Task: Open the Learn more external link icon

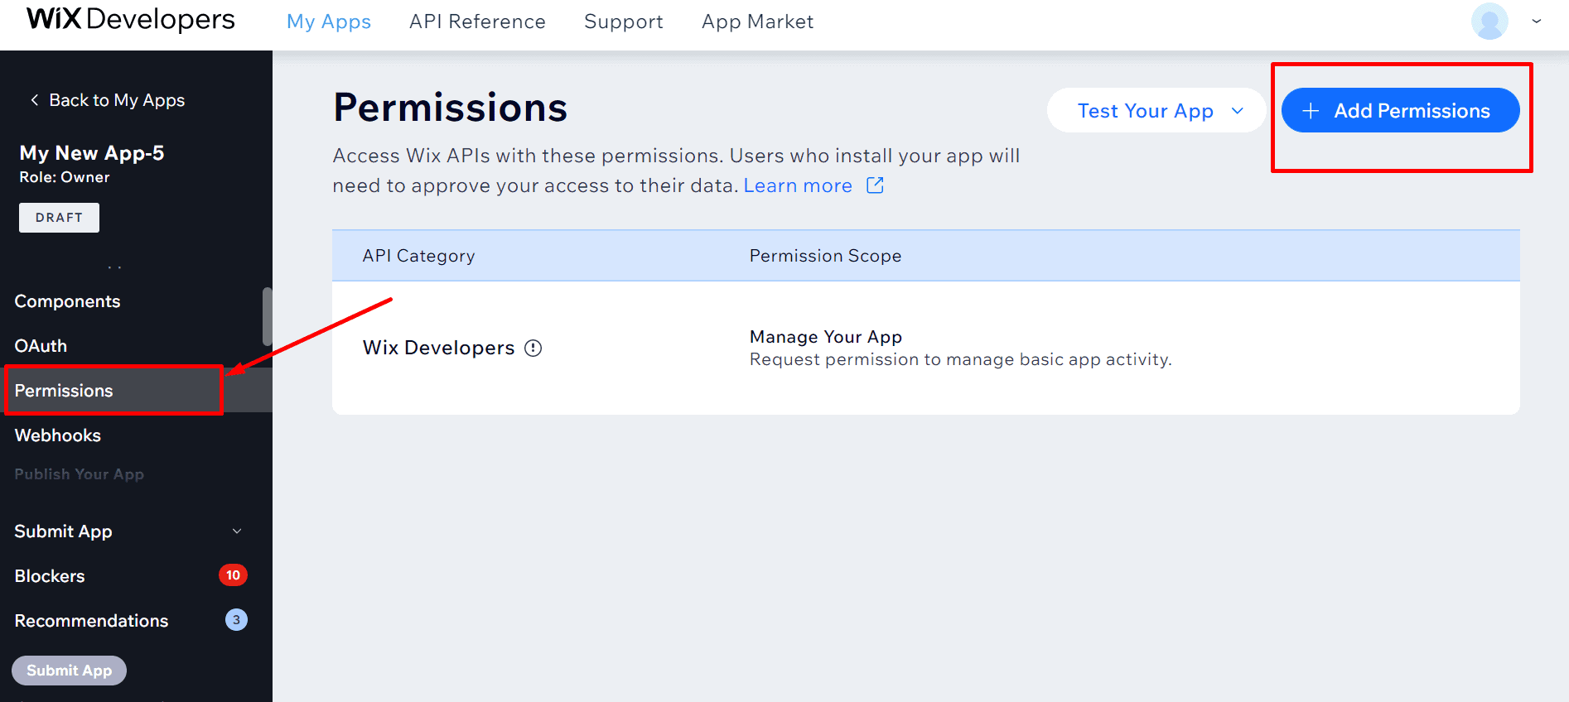Action: (875, 185)
